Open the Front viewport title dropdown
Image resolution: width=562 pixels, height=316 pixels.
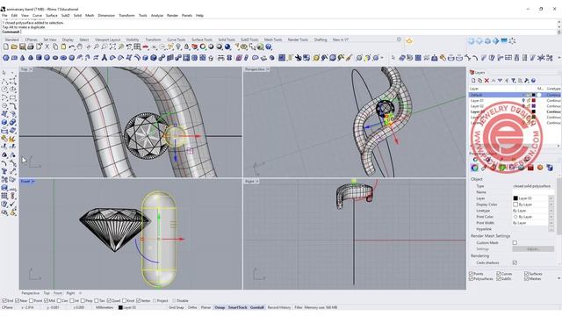32,182
